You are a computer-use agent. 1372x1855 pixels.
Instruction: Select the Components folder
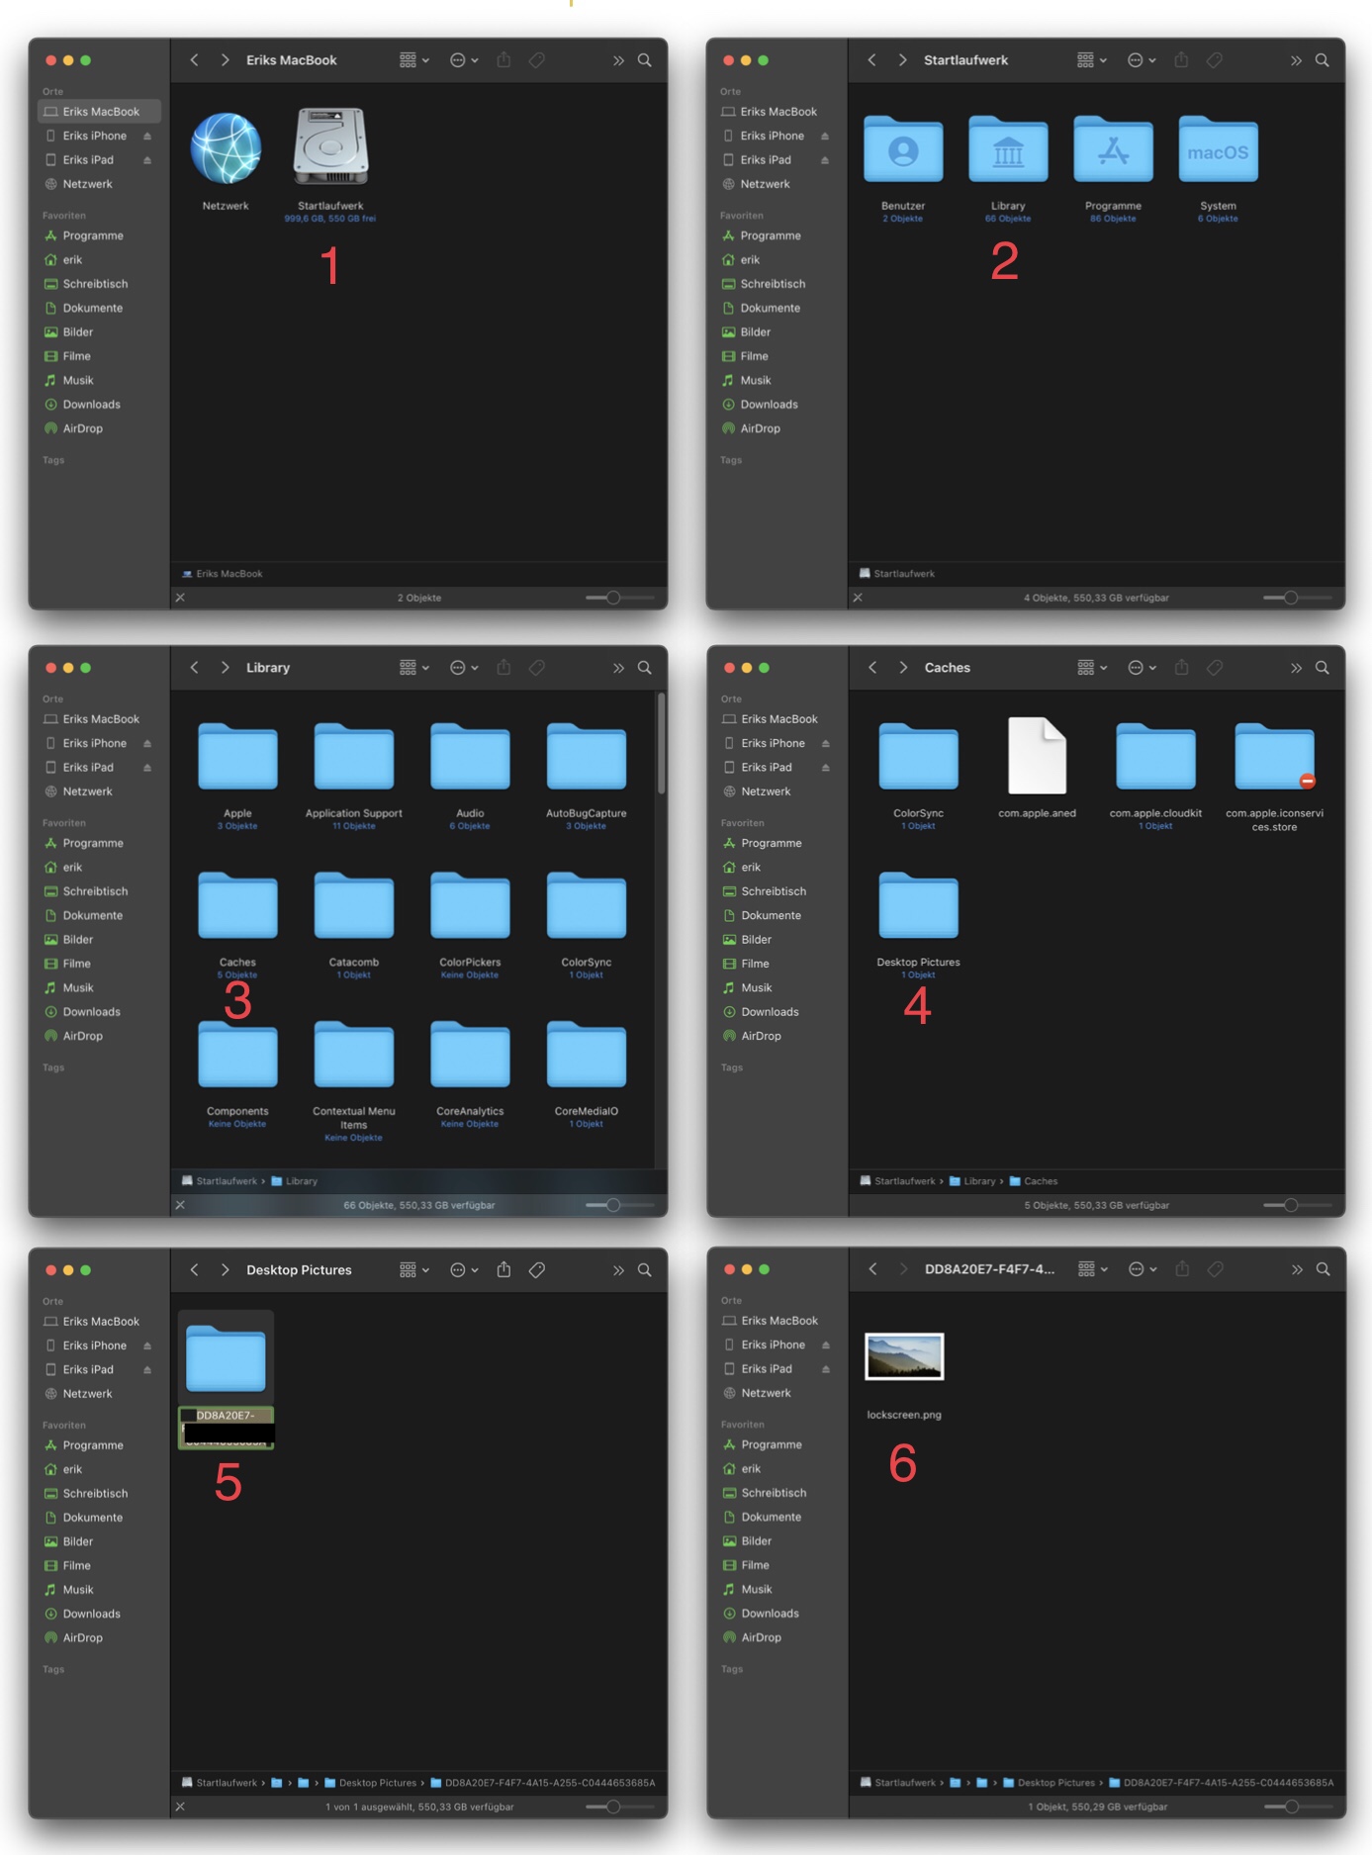237,1055
